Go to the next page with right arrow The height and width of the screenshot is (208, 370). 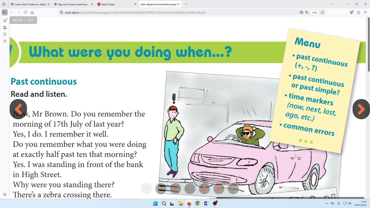361,109
